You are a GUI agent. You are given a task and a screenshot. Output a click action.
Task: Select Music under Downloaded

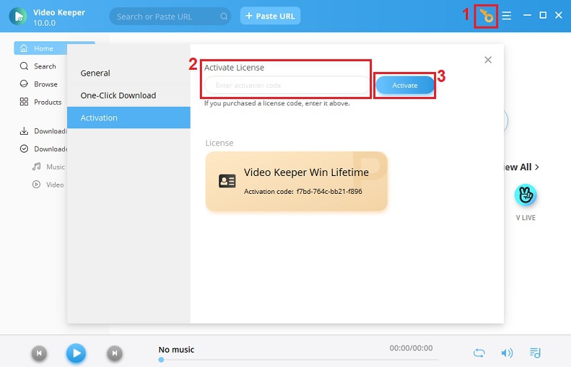[x=49, y=167]
